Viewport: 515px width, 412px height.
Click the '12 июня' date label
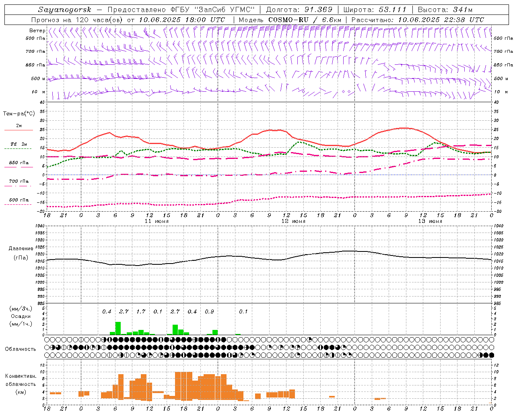293,221
